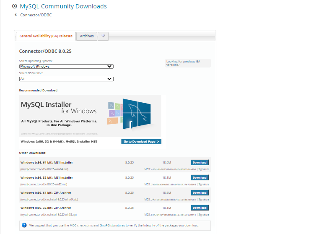Click the blue info icon beside the MD5 suggestion
The image size is (319, 234).
click(x=24, y=225)
